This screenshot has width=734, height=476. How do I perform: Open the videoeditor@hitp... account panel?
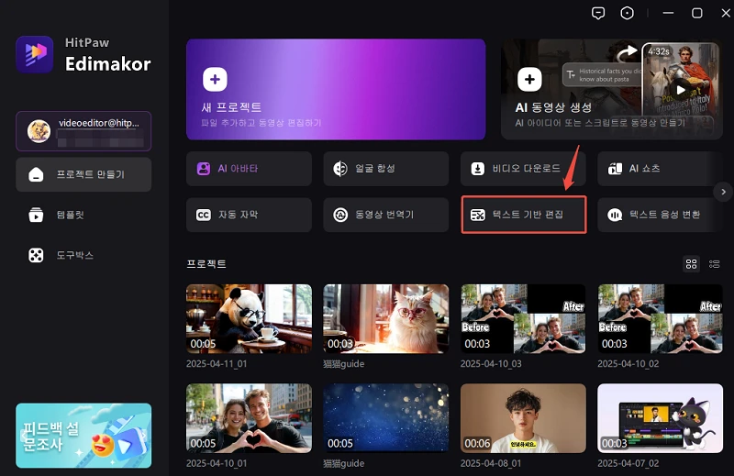[83, 131]
